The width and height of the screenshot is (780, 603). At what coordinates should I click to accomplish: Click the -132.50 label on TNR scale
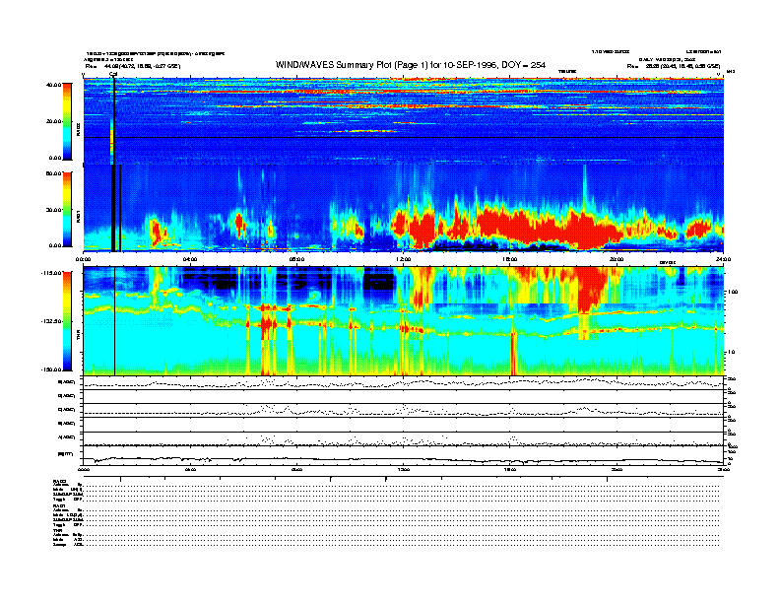click(52, 321)
